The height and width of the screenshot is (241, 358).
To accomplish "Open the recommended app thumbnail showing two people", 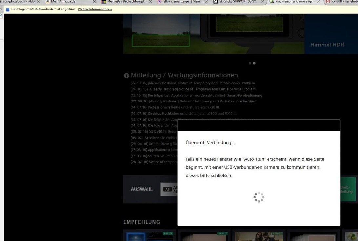I will (259, 236).
